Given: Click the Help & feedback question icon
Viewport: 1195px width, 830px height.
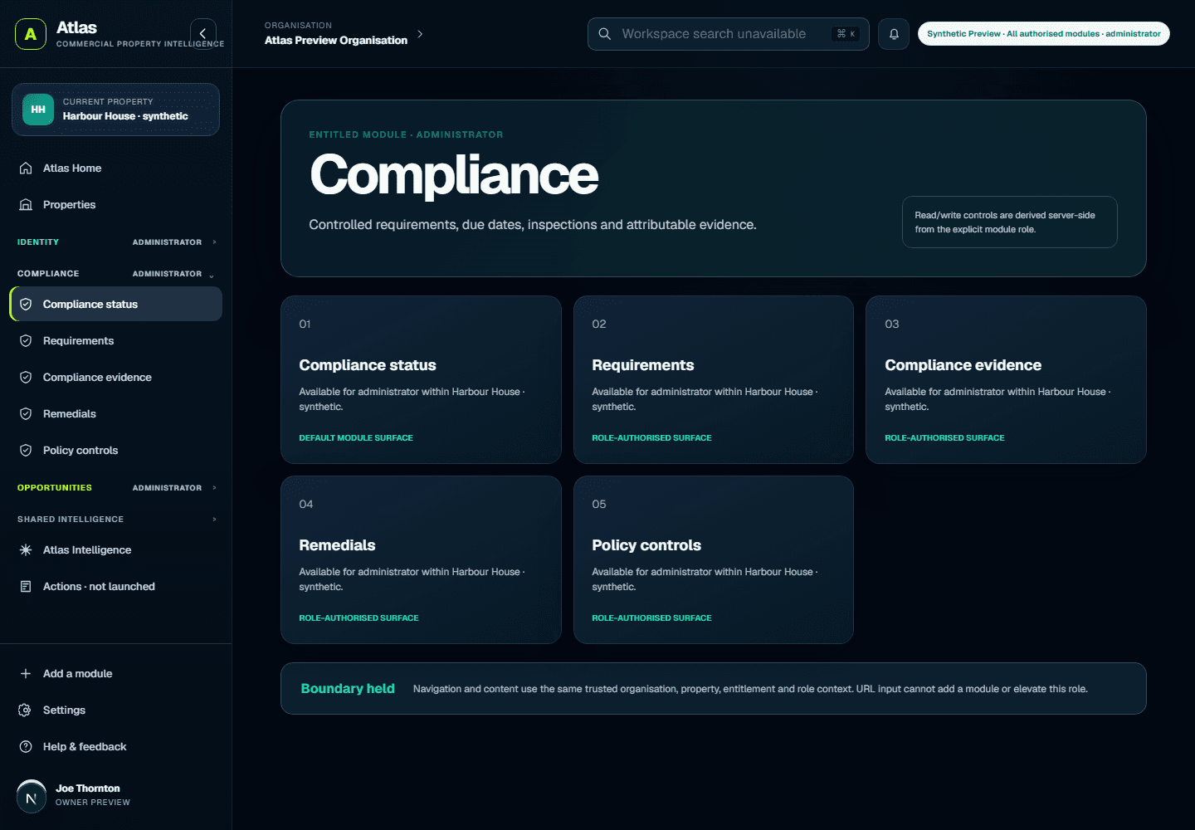Looking at the screenshot, I should (x=26, y=747).
